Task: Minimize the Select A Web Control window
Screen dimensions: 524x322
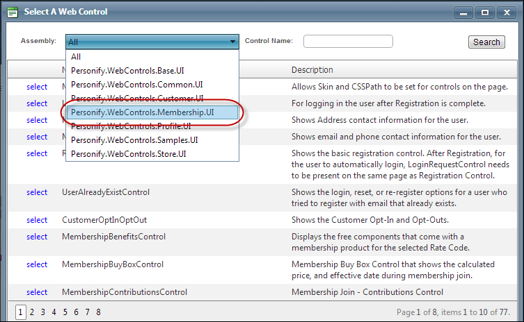Action: 463,12
